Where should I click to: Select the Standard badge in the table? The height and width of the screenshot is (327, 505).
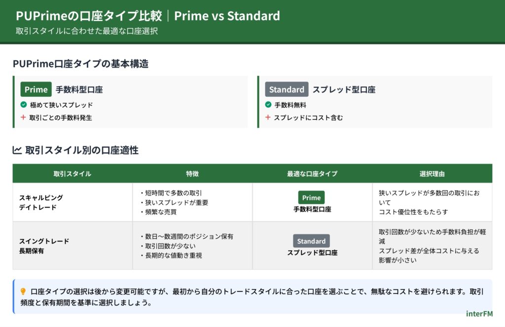[311, 241]
